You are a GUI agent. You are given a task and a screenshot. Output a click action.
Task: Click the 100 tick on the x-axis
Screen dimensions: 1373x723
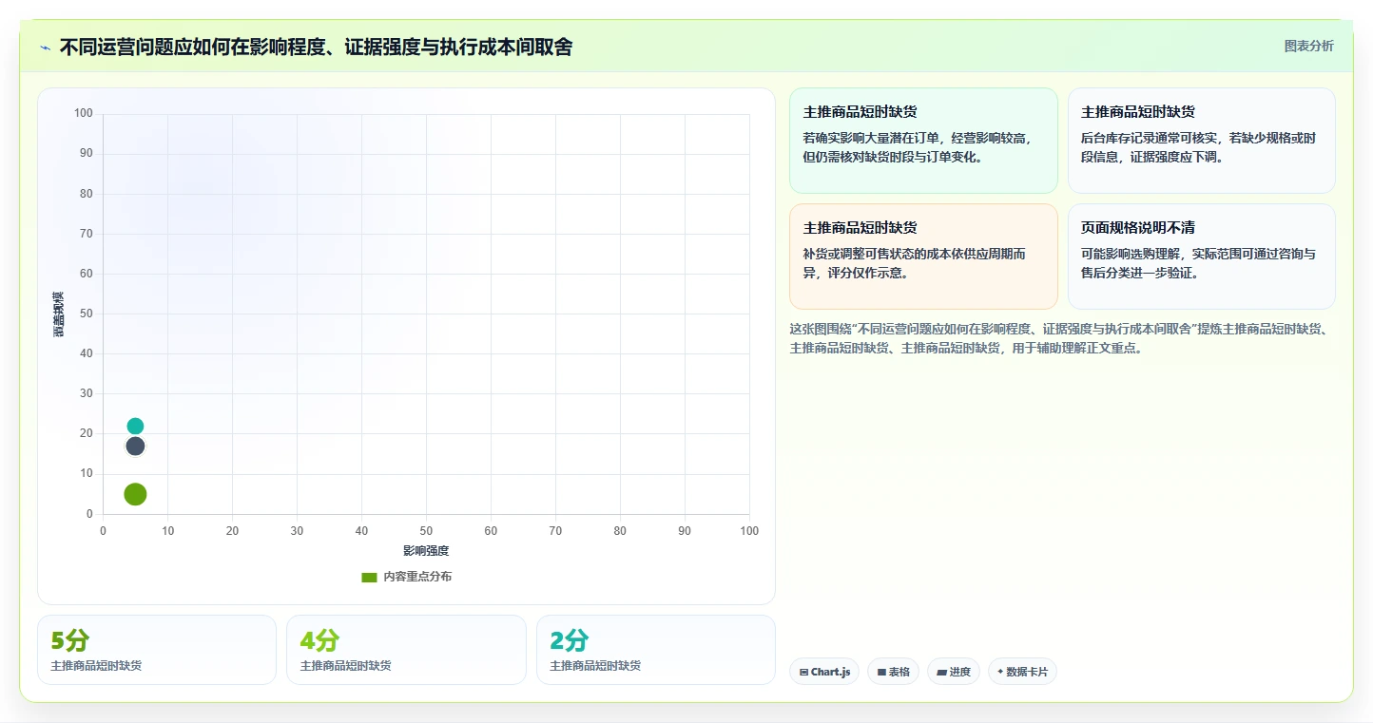point(749,531)
